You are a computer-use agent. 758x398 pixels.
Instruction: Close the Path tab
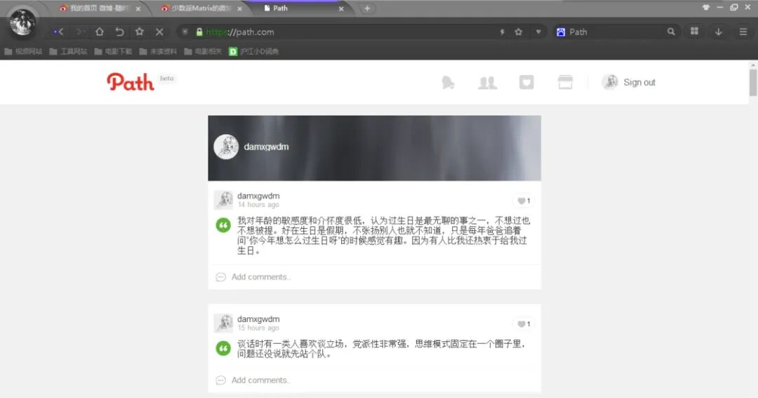(341, 8)
